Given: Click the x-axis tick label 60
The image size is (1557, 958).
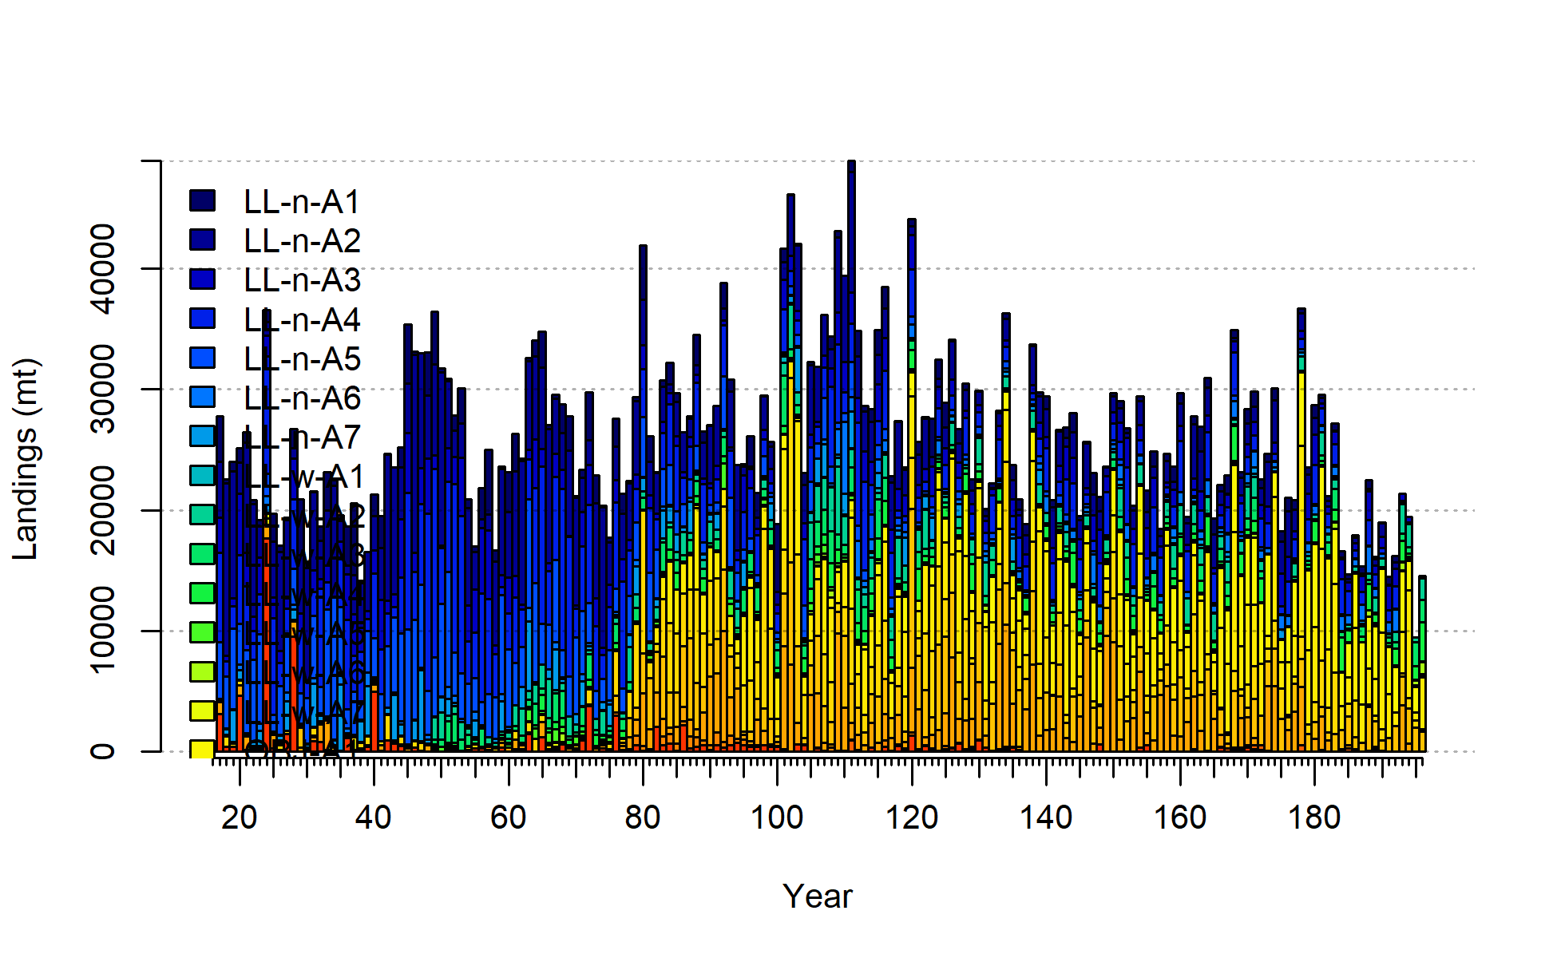Looking at the screenshot, I should tap(508, 817).
